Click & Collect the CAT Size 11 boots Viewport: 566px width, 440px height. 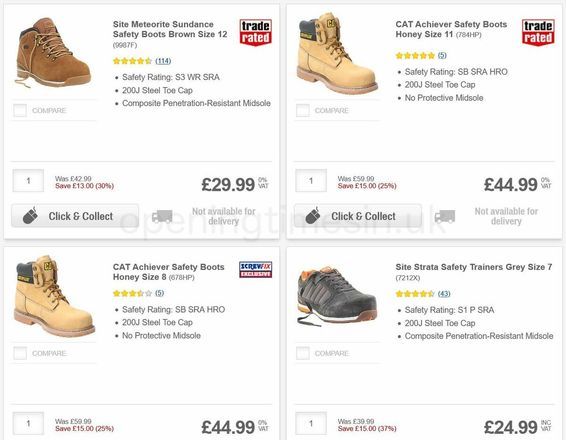pyautogui.click(x=358, y=216)
